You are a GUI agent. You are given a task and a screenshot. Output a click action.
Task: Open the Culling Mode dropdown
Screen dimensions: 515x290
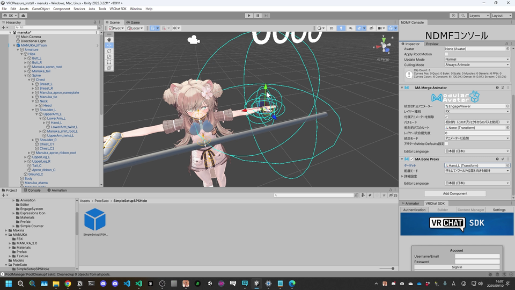click(477, 65)
